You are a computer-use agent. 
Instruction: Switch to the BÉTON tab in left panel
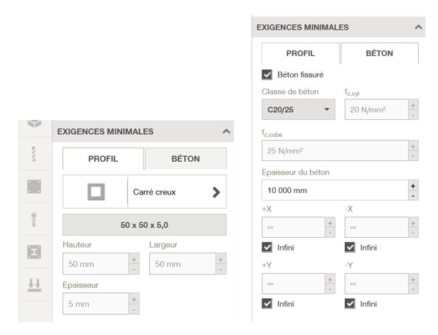[x=186, y=159]
